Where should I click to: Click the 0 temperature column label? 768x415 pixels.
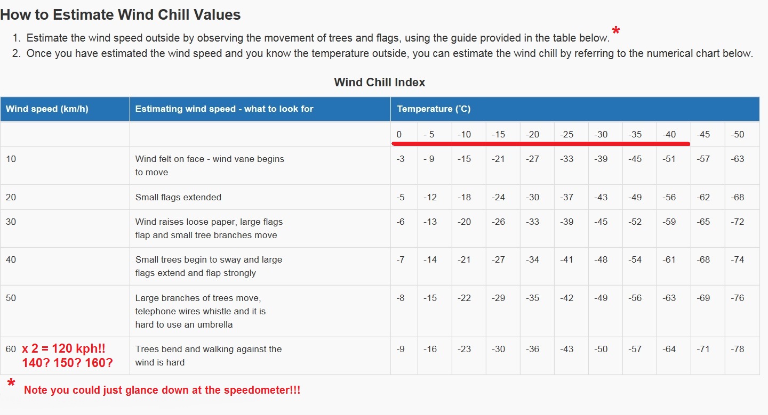click(399, 134)
